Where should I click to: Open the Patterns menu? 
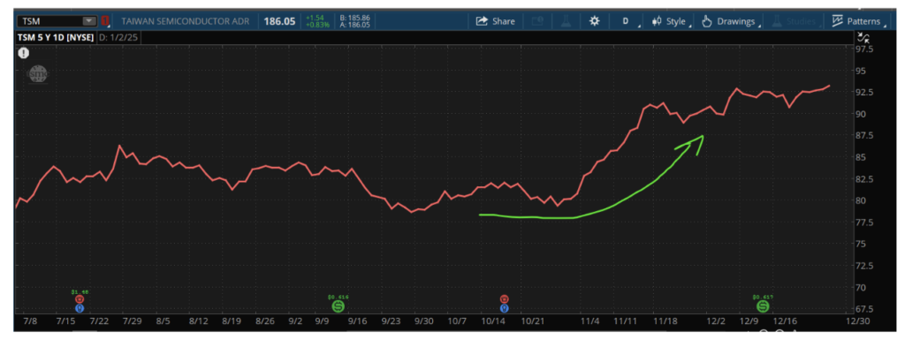click(x=859, y=21)
